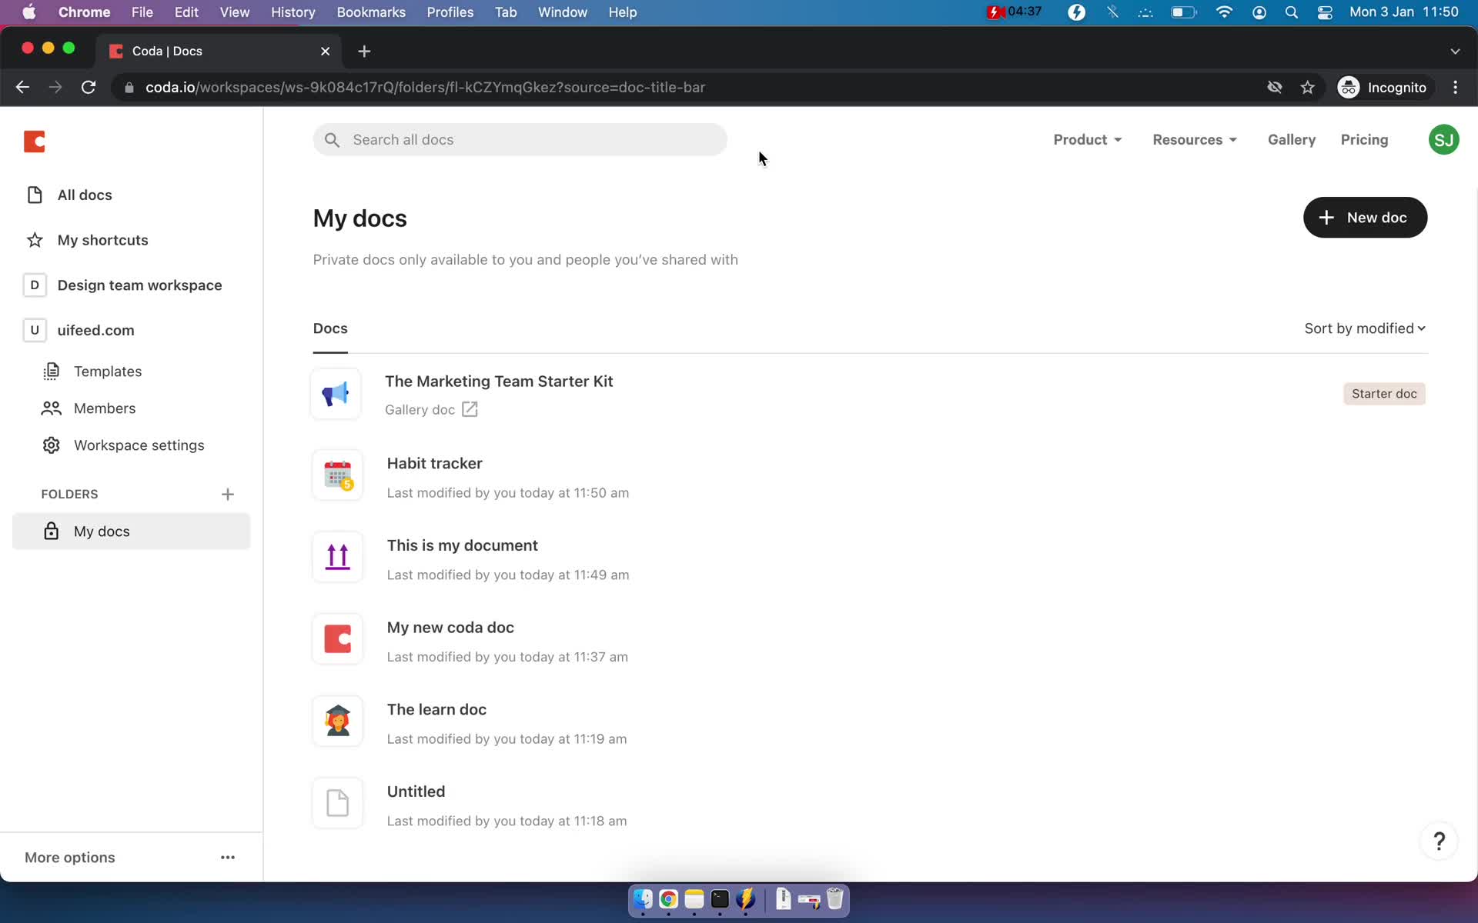The width and height of the screenshot is (1478, 923).
Task: Open tab search chevron
Action: pos(1455,52)
